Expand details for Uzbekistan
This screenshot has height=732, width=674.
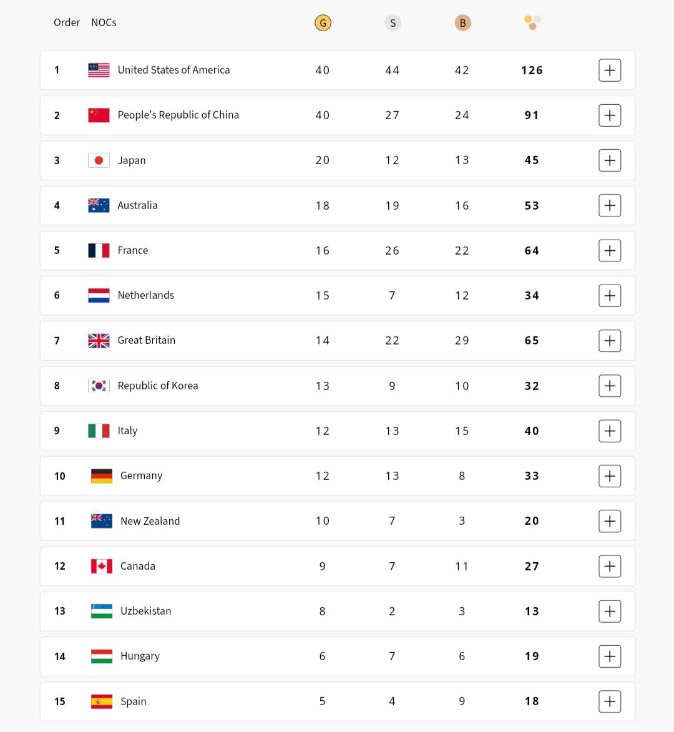pos(610,611)
